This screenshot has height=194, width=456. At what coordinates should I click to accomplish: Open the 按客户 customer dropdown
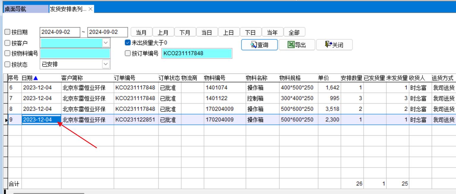pos(106,43)
